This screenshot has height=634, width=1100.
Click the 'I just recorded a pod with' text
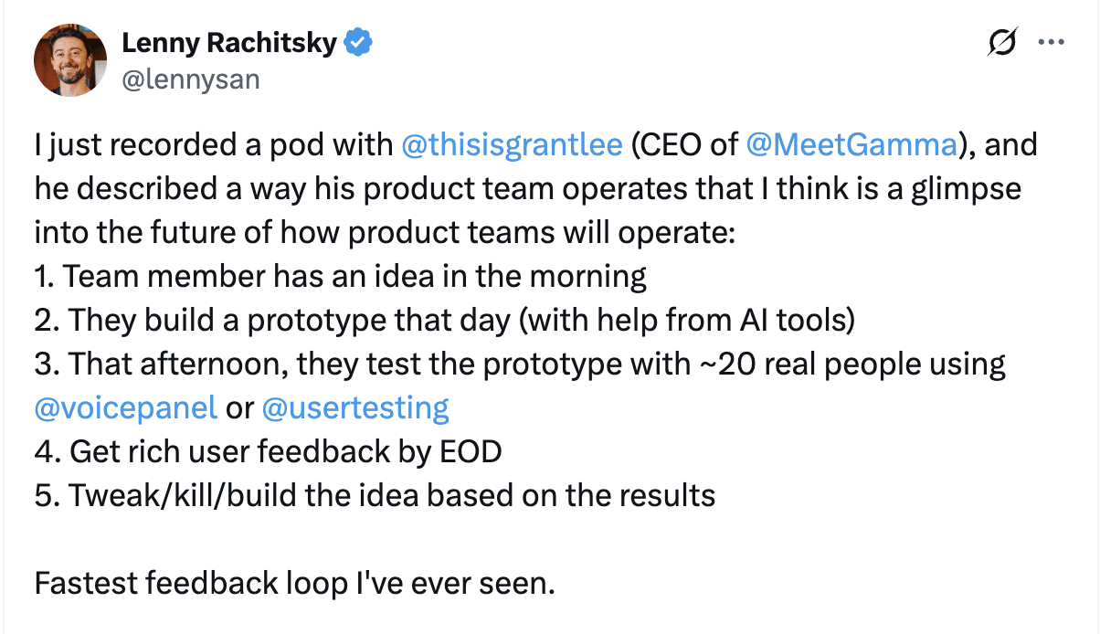click(x=214, y=146)
